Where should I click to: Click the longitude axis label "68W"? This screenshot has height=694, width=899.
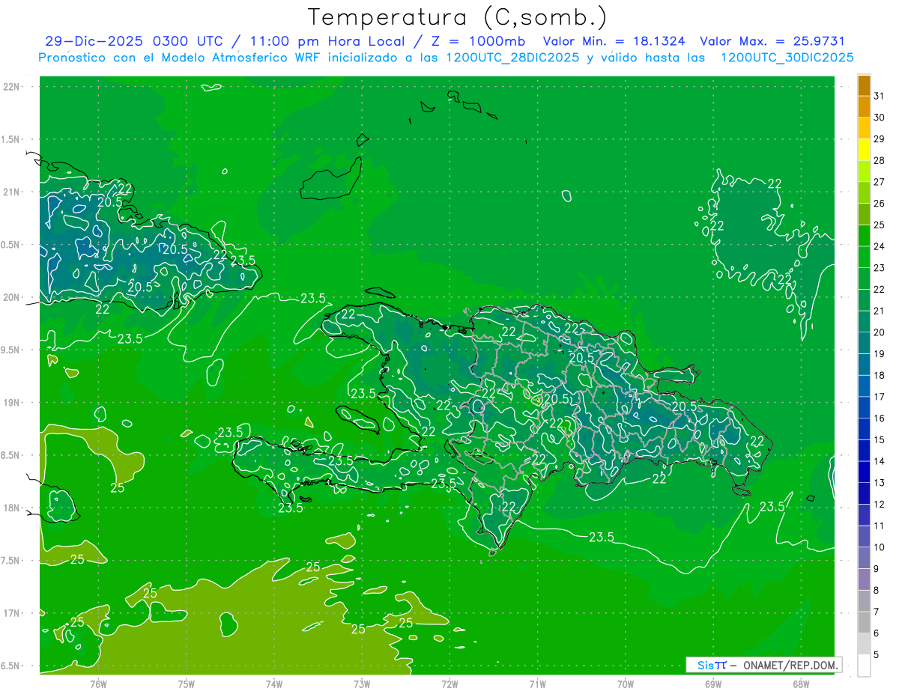click(801, 684)
